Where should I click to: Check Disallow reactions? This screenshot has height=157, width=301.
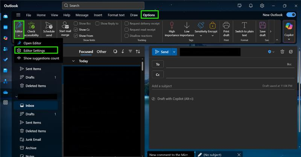[x=126, y=36]
